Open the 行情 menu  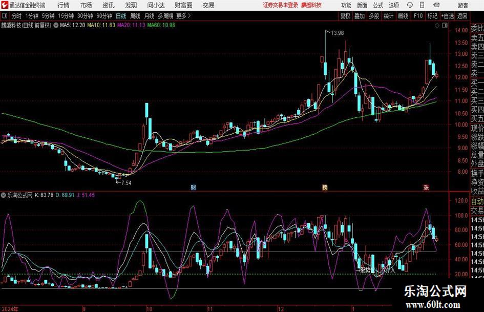click(x=64, y=5)
